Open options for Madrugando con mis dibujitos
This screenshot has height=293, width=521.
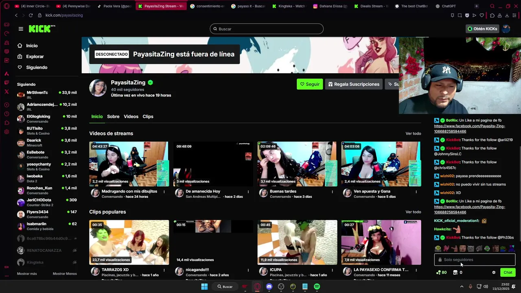pos(164,191)
